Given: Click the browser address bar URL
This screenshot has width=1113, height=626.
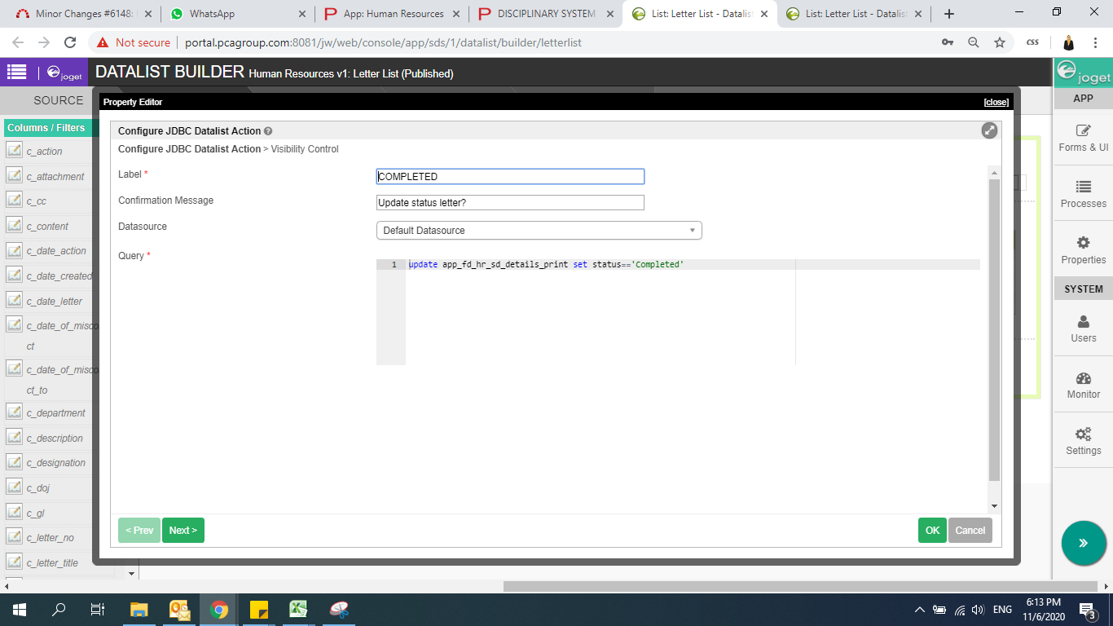Looking at the screenshot, I should (381, 42).
